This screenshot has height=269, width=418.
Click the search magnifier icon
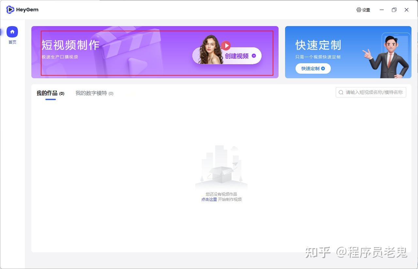click(x=341, y=92)
